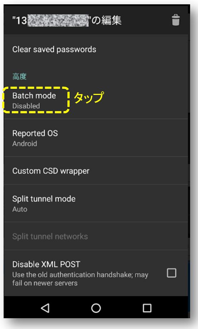Open the Reported OS selection
This screenshot has height=329, width=198.
coord(96,138)
